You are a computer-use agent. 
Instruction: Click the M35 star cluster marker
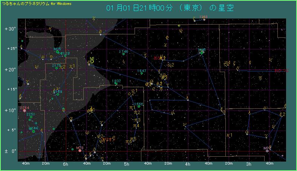tap(58, 52)
